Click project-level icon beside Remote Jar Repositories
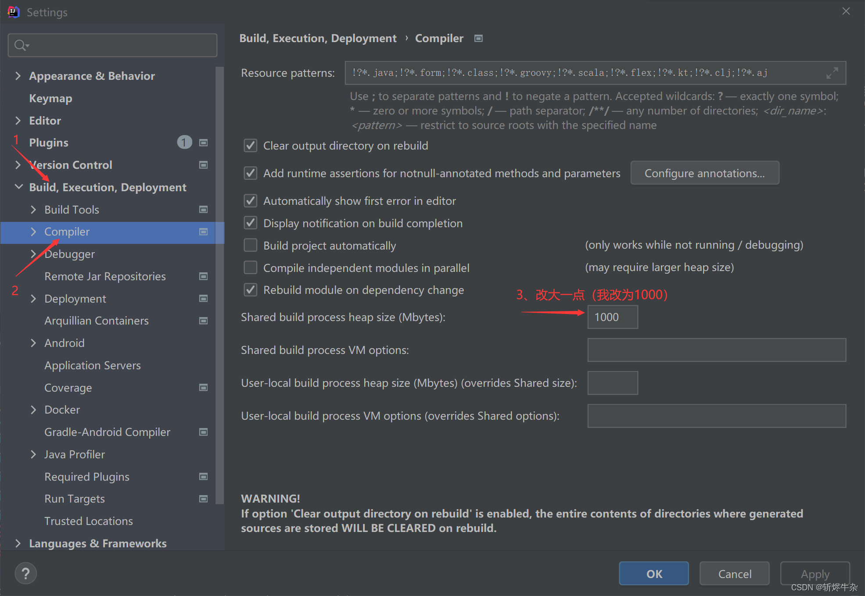The height and width of the screenshot is (596, 865). [203, 276]
